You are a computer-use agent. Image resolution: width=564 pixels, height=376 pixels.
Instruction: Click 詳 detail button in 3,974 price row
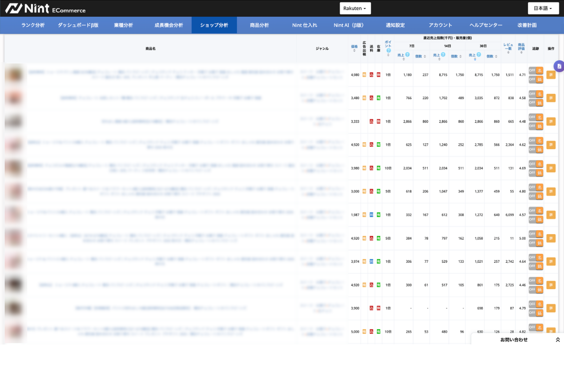(x=551, y=261)
